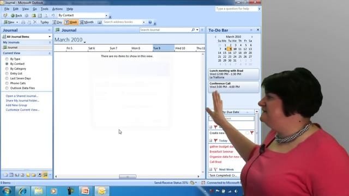Click Share My Journal folder link
This screenshot has width=349, height=196.
[22, 101]
